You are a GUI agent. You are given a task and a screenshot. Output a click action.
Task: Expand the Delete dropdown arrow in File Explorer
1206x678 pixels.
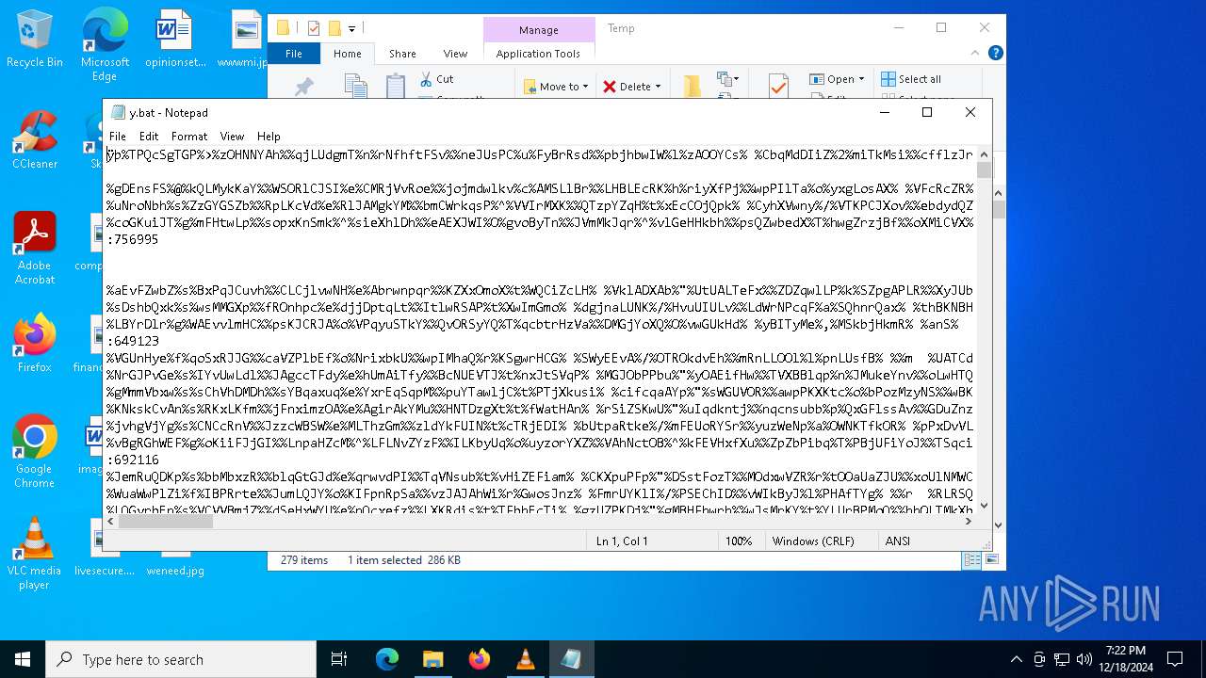pyautogui.click(x=658, y=87)
